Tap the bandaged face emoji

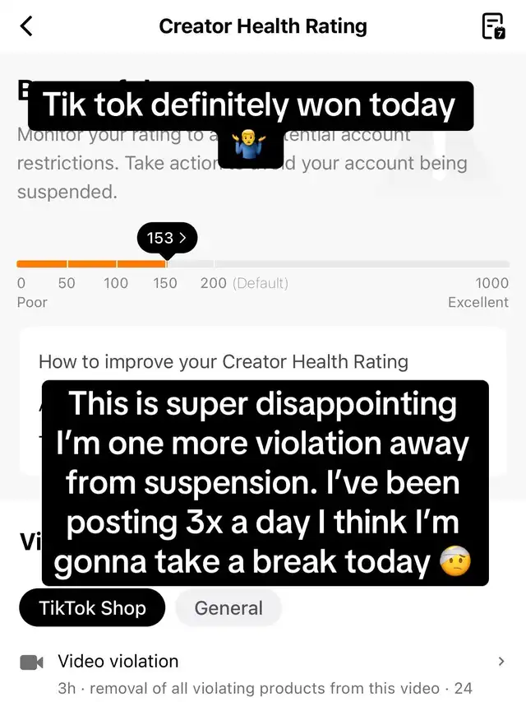(x=455, y=561)
